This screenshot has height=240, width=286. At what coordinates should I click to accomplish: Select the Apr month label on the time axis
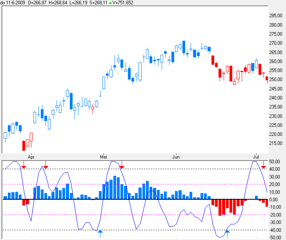(x=31, y=157)
